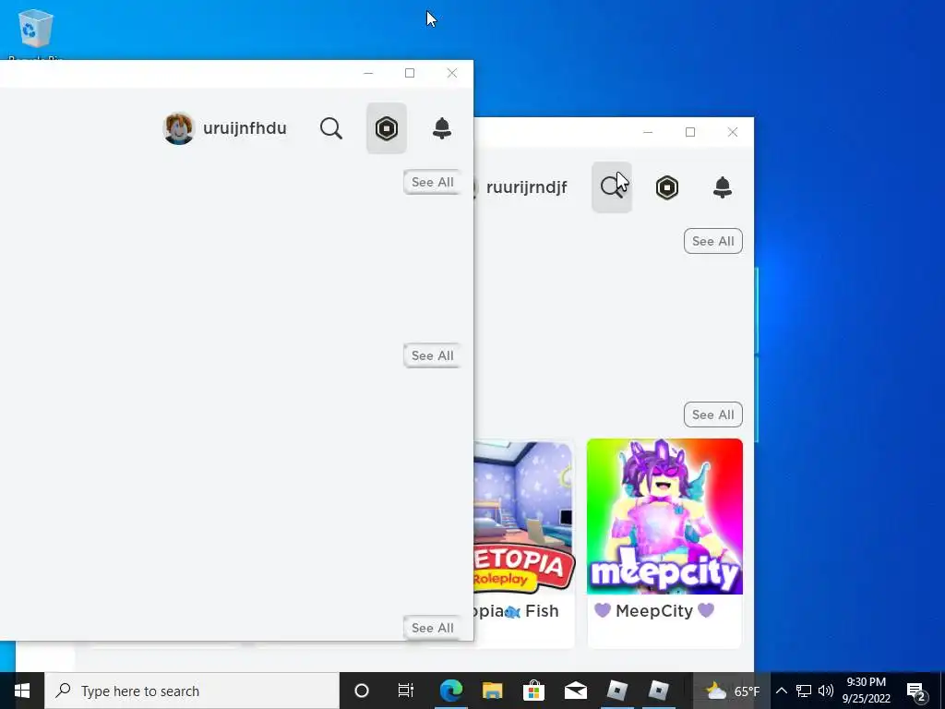Open Robux icon in uruijnfhdu window

click(387, 128)
